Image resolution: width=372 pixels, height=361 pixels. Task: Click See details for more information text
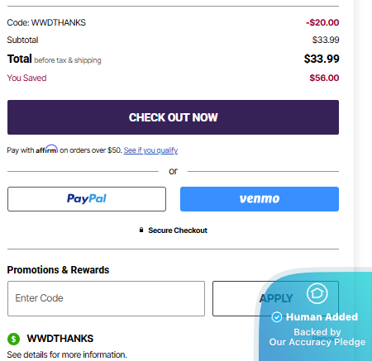67,354
